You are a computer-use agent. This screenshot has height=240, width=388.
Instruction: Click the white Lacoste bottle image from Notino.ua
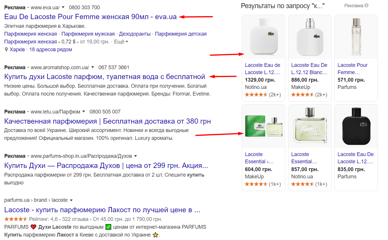263,37
